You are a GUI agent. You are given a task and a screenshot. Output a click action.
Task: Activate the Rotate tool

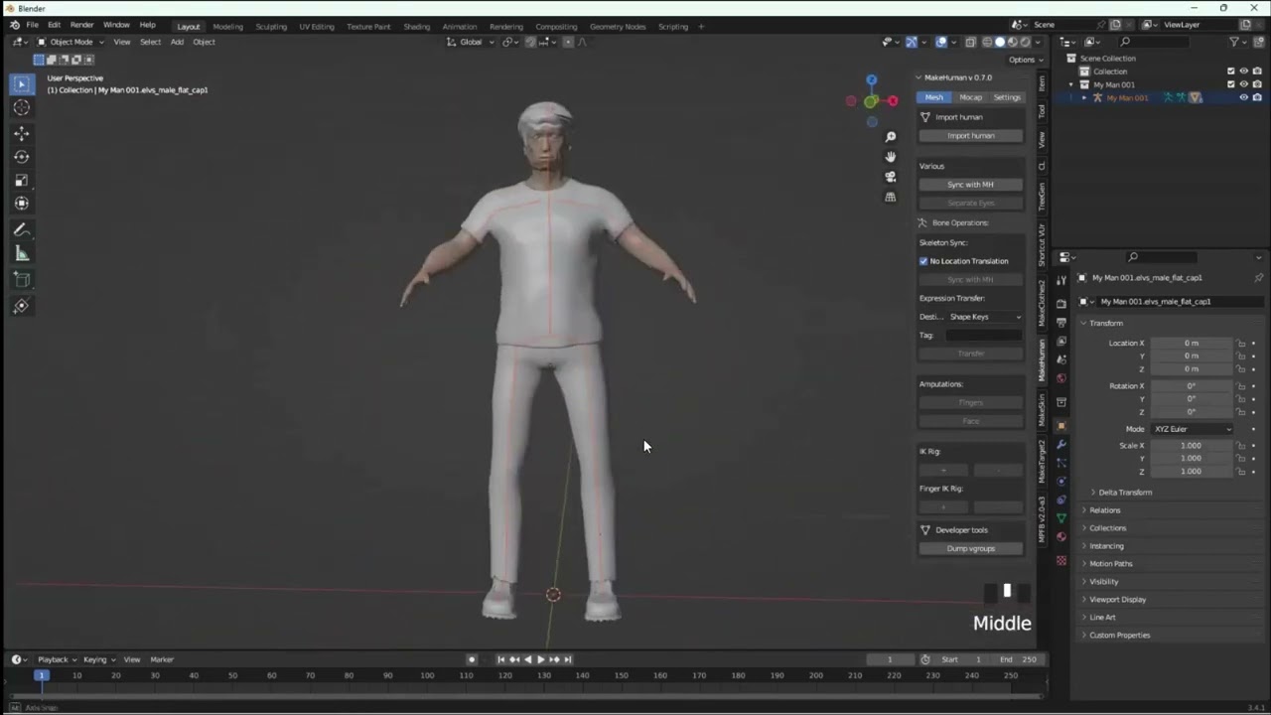click(21, 157)
